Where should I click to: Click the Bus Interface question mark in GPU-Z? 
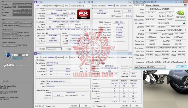[x=185, y=30]
